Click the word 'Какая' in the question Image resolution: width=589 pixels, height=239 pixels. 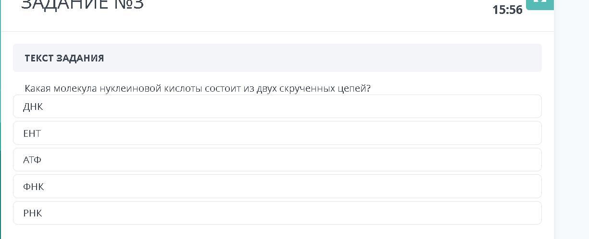(38, 89)
